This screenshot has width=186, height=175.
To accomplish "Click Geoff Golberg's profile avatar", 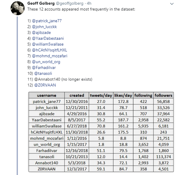I will point(18,8).
